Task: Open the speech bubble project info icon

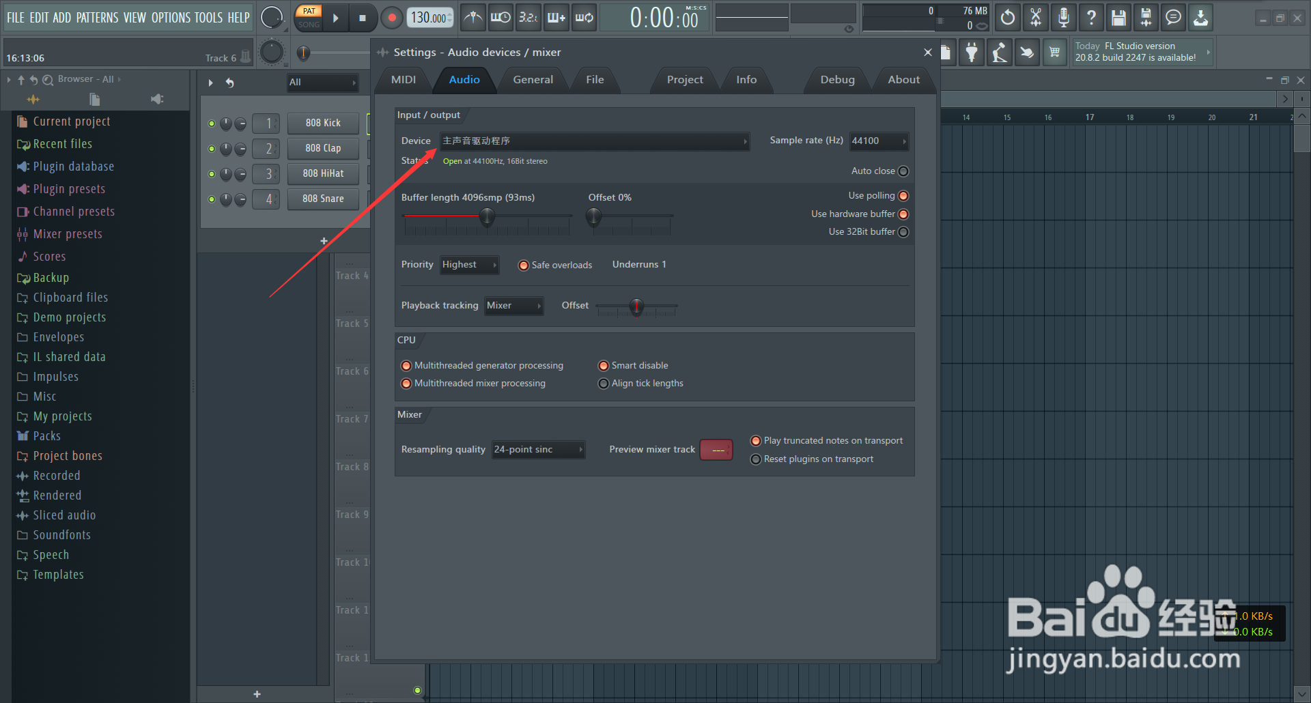Action: point(1173,18)
